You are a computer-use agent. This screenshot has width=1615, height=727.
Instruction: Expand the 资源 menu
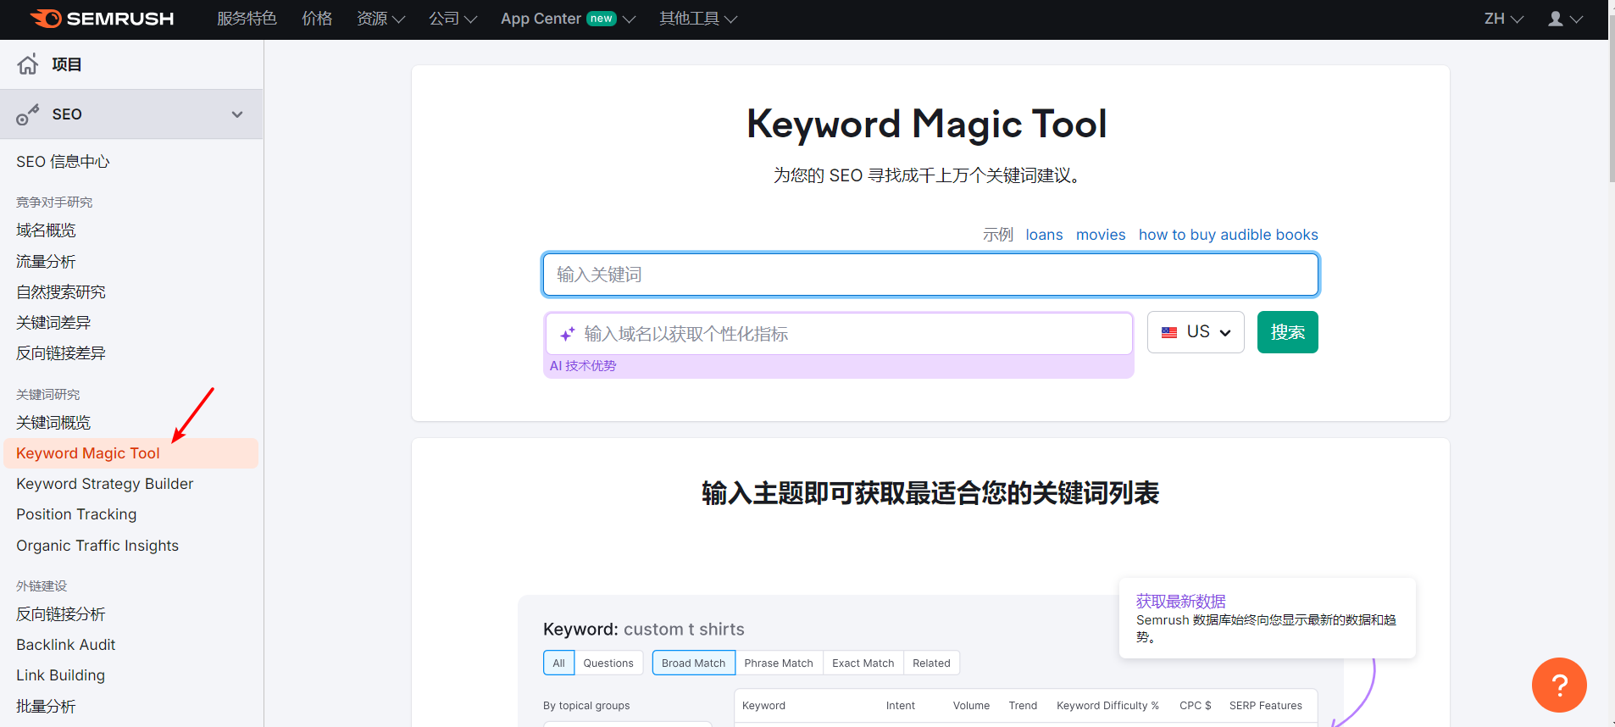[x=380, y=19]
